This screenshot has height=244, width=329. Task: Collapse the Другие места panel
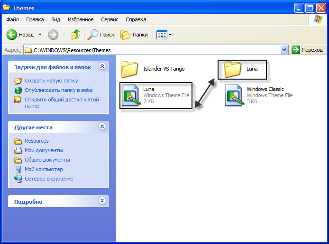coord(102,127)
